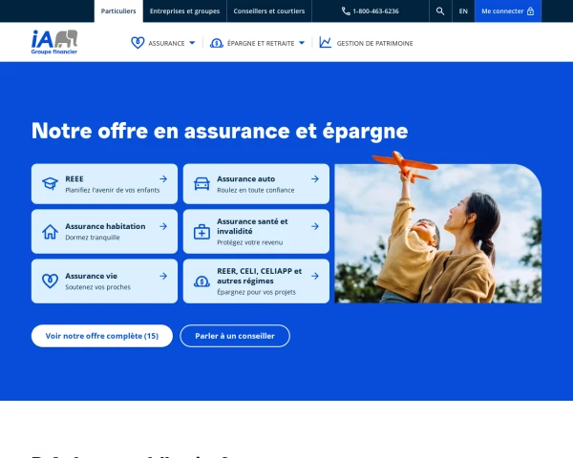Click the medical kit icon for Assurance santé

[x=202, y=232]
